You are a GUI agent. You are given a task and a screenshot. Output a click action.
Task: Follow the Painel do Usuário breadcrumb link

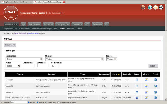click(20, 33)
